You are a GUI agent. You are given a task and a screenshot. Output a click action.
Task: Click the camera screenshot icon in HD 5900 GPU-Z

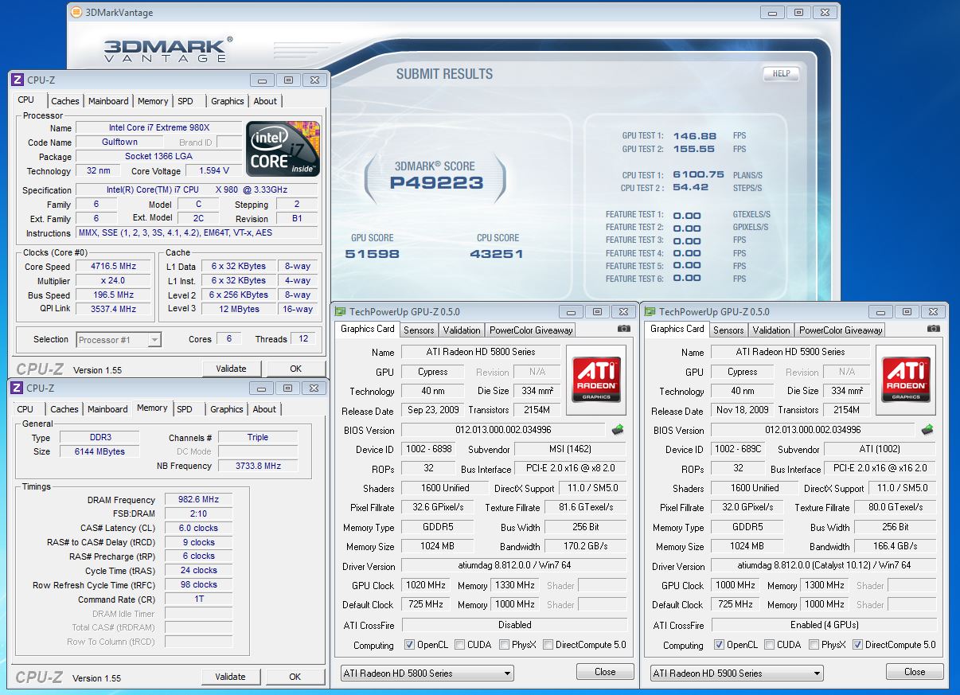[933, 328]
